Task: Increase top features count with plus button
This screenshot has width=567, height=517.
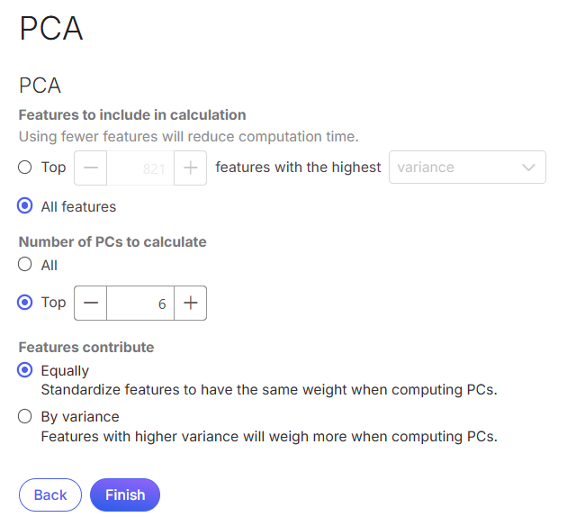Action: click(190, 168)
